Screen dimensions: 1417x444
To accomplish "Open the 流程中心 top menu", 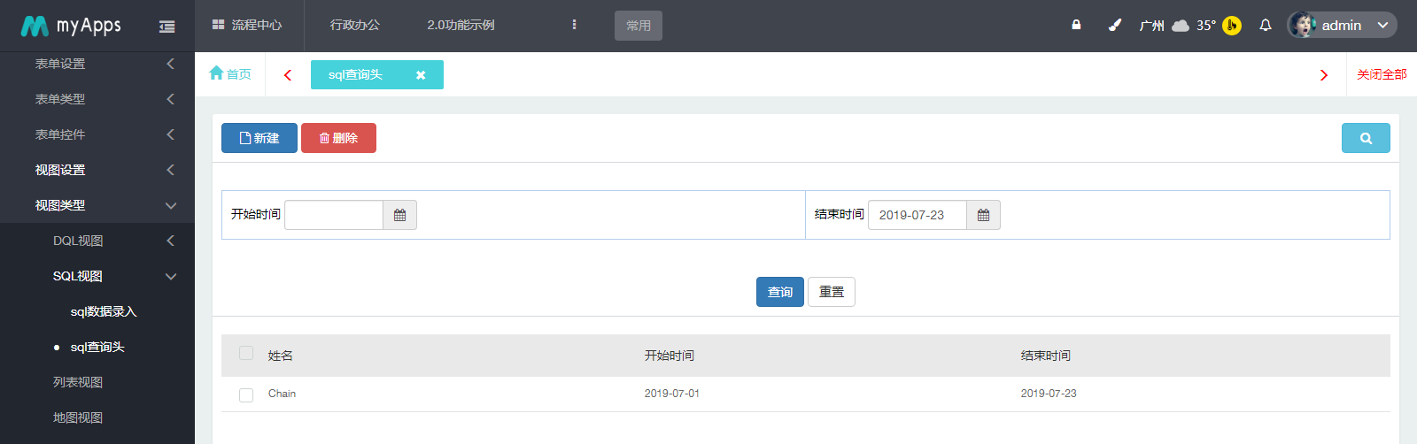I will pyautogui.click(x=248, y=26).
